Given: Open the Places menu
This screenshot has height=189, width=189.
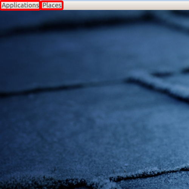Looking at the screenshot, I should coord(52,5).
